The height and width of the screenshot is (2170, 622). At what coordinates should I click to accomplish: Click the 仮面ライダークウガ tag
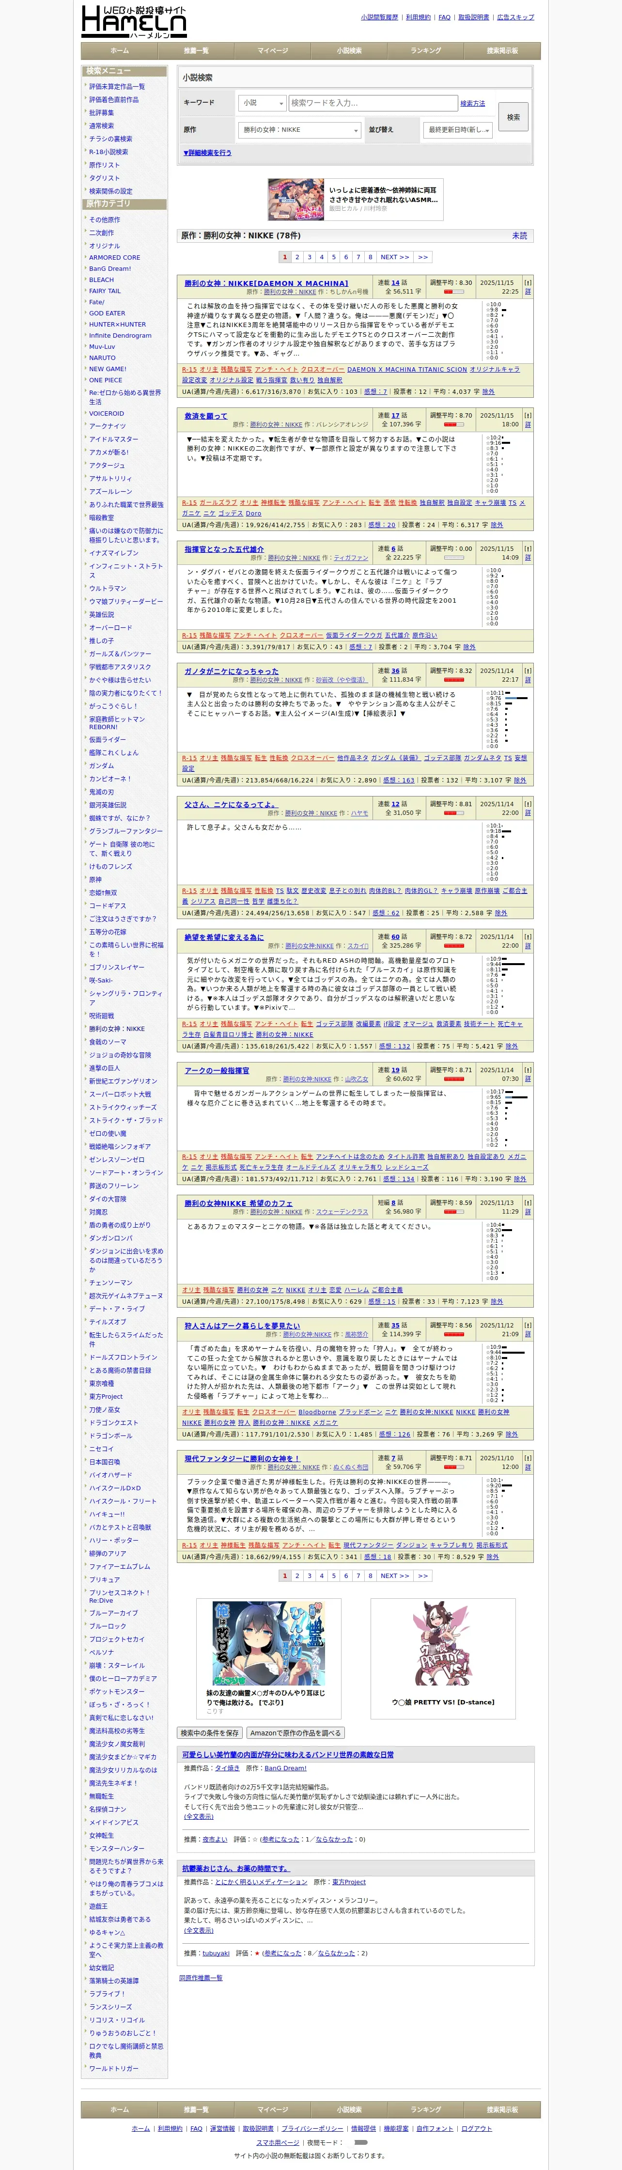(354, 635)
